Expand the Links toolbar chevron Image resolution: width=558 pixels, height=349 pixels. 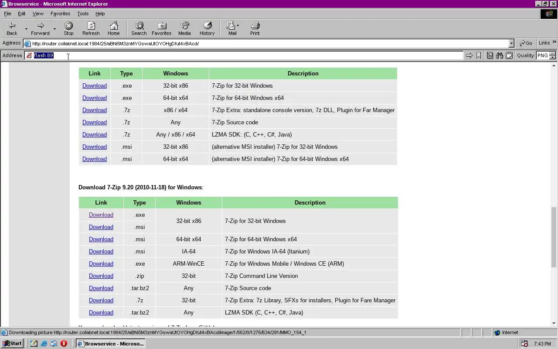pyautogui.click(x=554, y=43)
